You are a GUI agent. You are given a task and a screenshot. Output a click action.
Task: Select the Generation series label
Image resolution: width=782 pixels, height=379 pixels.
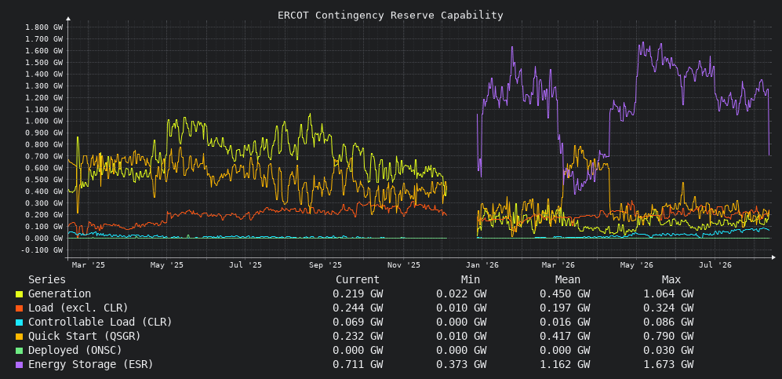[x=60, y=294]
